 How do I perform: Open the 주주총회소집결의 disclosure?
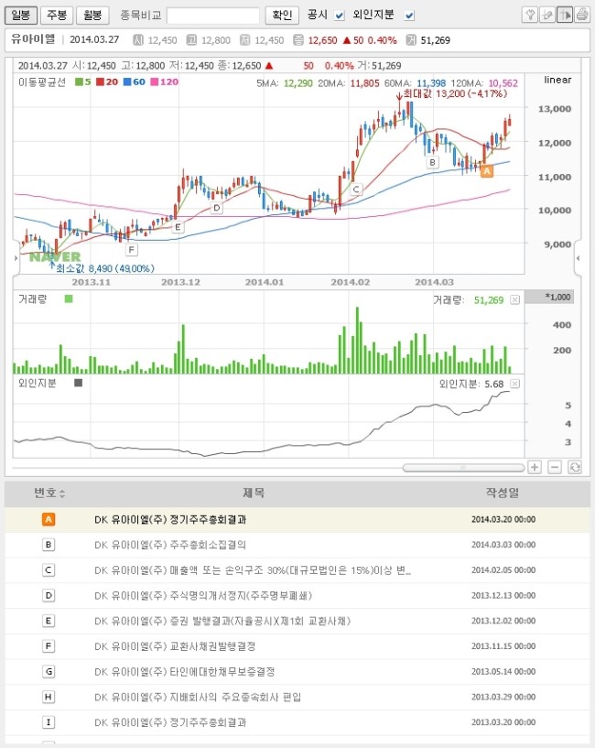170,545
